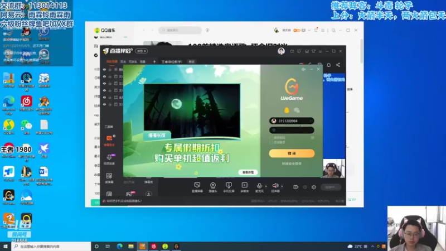
Task: Select the Microsoft Edge desktop icon
Action: pos(9,105)
